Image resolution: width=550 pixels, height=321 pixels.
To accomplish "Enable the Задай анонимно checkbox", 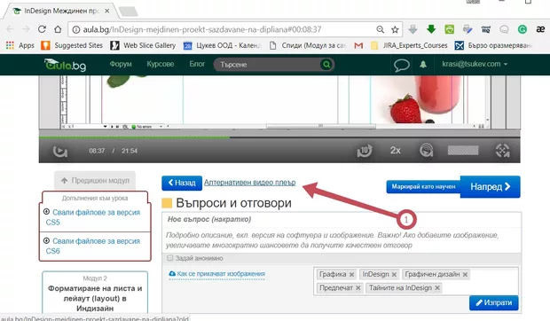I will [170, 258].
